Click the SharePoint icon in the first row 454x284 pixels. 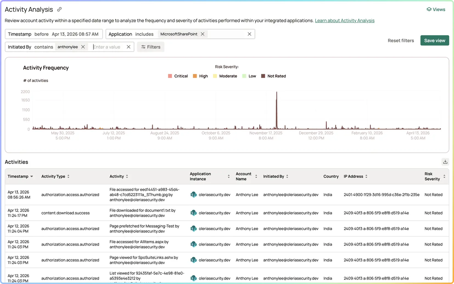point(194,195)
